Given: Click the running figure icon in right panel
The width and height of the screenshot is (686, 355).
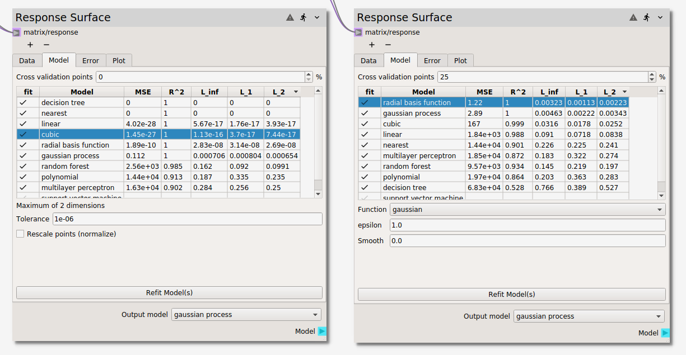Looking at the screenshot, I should point(646,17).
